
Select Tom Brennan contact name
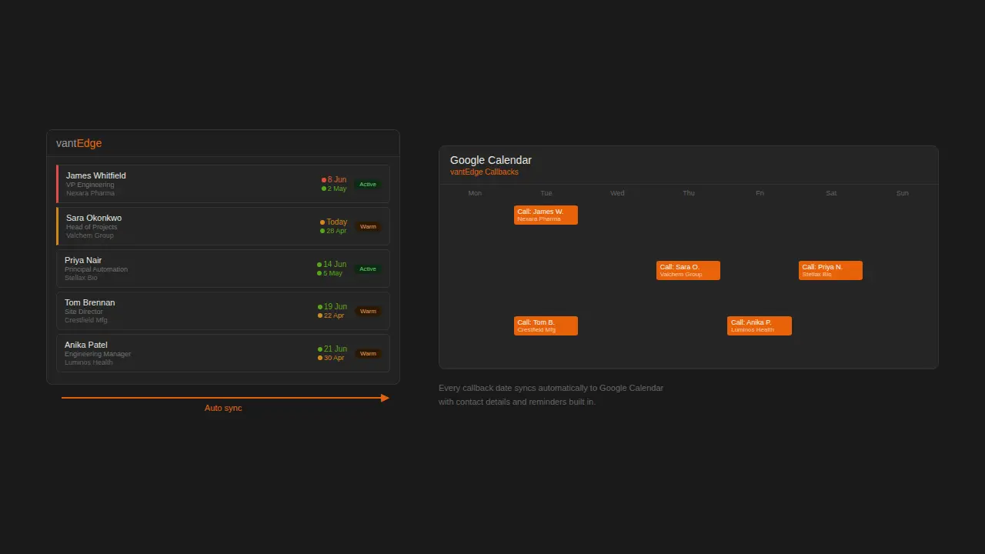click(90, 302)
